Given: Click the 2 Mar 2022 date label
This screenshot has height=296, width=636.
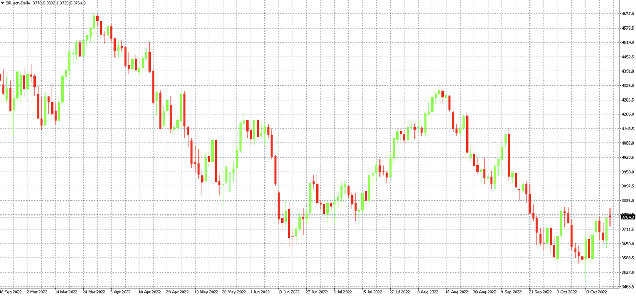Looking at the screenshot, I should (x=36, y=292).
